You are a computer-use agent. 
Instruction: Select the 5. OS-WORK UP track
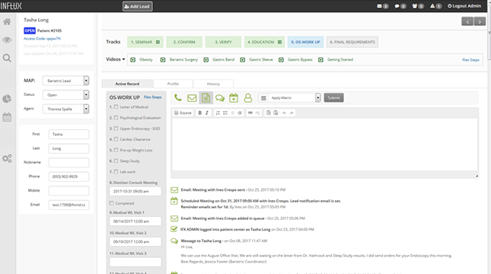pyautogui.click(x=305, y=42)
